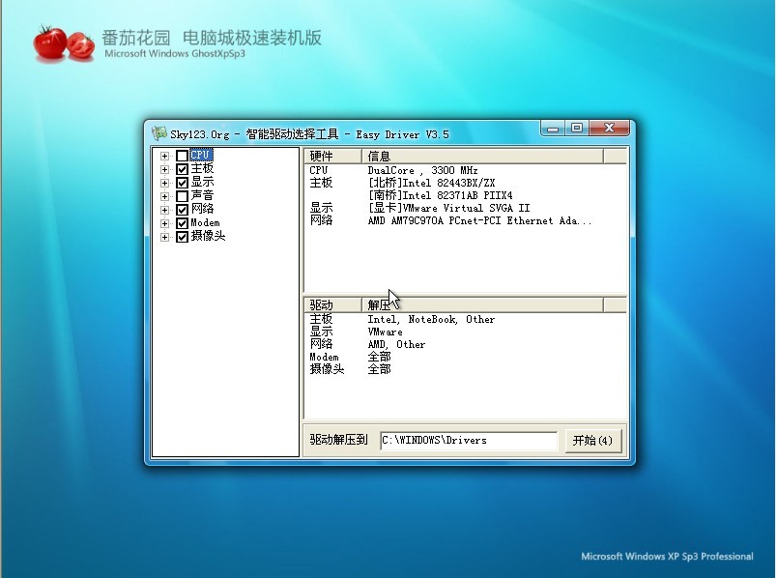Tick the CPU checkbox
This screenshot has width=777, height=578.
(182, 156)
